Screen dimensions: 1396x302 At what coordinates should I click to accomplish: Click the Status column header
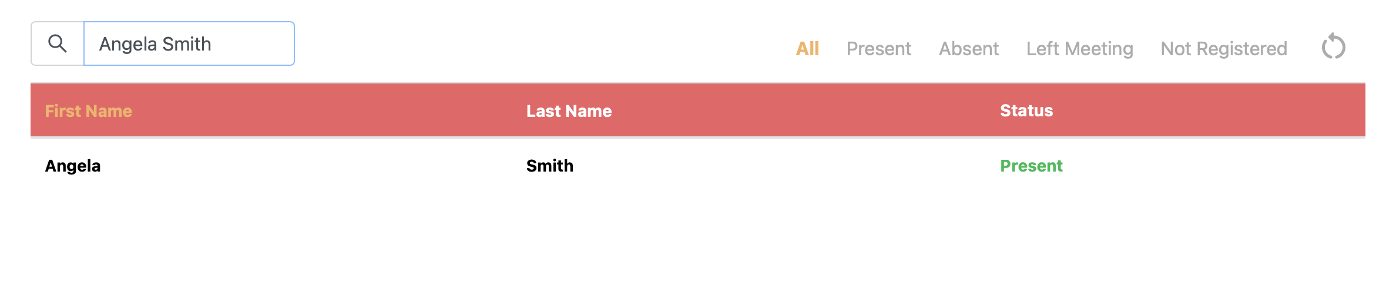pyautogui.click(x=1026, y=110)
